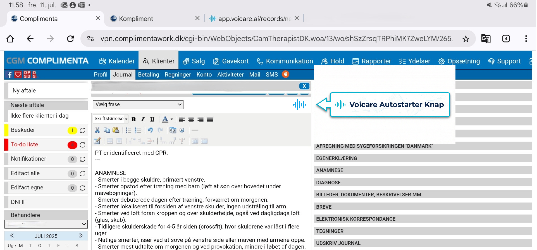Open Opsætning main menu
The image size is (537, 250).
click(x=459, y=61)
